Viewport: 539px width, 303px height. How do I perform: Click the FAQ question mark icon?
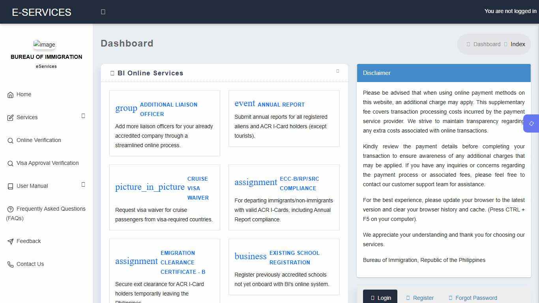click(10, 209)
